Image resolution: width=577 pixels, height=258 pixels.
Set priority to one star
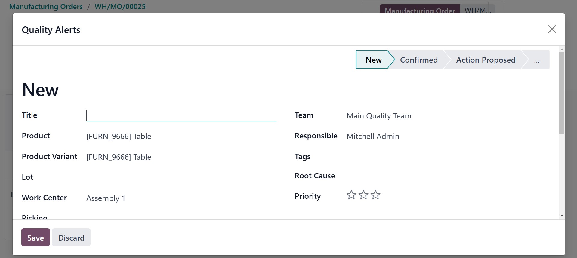pyautogui.click(x=351, y=195)
